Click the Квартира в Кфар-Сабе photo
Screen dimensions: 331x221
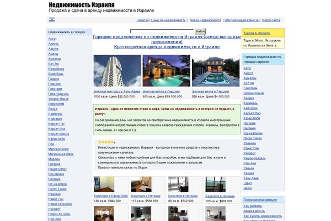pos(104,184)
